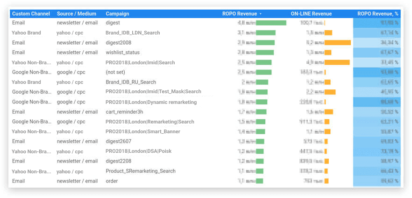Select the order campaign cell
The image size is (412, 198).
pyautogui.click(x=112, y=181)
